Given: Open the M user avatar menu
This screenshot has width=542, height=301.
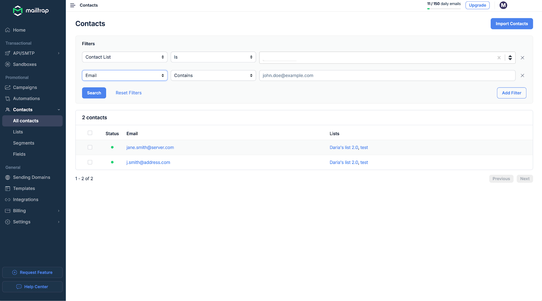Looking at the screenshot, I should click(x=503, y=5).
